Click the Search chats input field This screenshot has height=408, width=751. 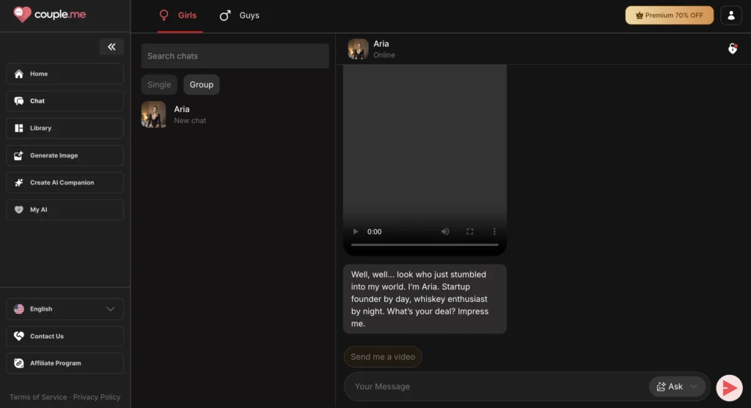(x=235, y=56)
